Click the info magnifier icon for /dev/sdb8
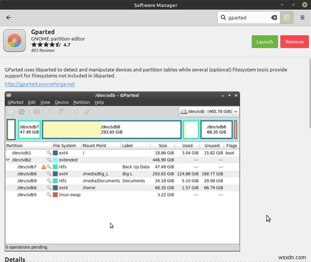This screenshot has width=311, height=262. [x=49, y=173]
